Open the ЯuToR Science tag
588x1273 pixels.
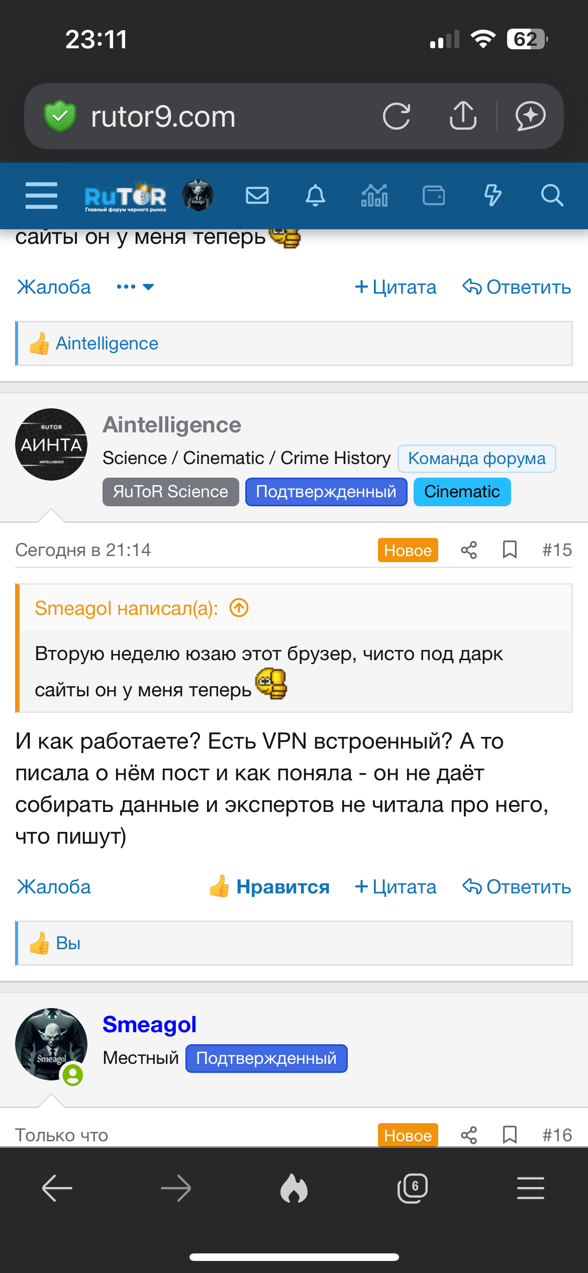tap(170, 492)
